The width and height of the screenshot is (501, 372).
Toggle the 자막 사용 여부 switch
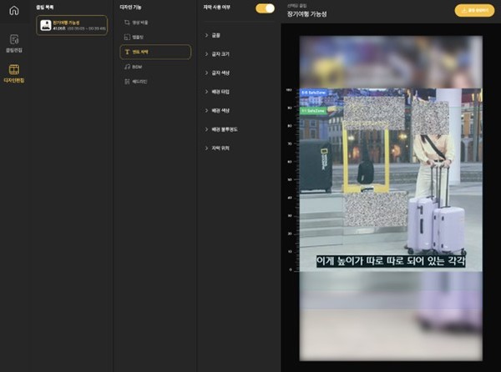(x=265, y=8)
